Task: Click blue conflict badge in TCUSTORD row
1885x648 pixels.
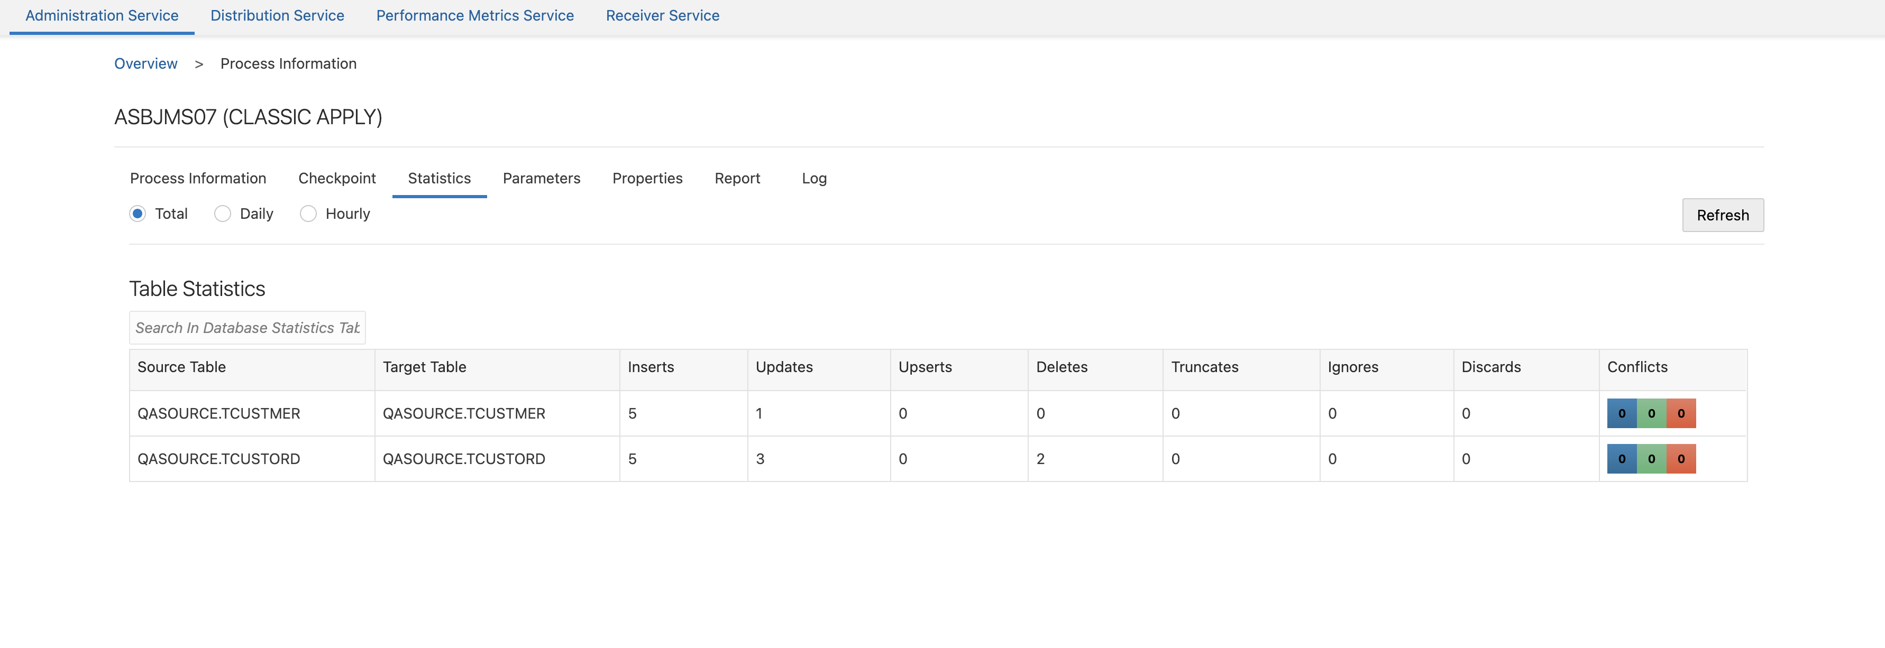Action: (x=1621, y=459)
